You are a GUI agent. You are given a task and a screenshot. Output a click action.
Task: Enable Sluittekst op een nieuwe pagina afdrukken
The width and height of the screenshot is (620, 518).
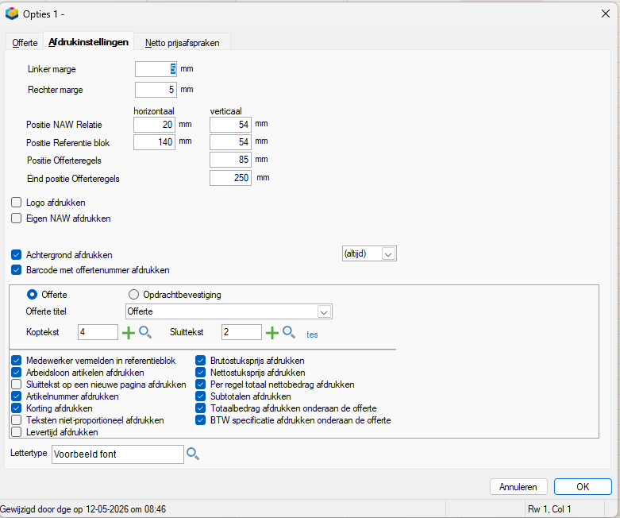pyautogui.click(x=16, y=385)
